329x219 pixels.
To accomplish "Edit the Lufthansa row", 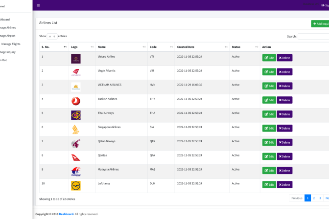I will 269,185.
